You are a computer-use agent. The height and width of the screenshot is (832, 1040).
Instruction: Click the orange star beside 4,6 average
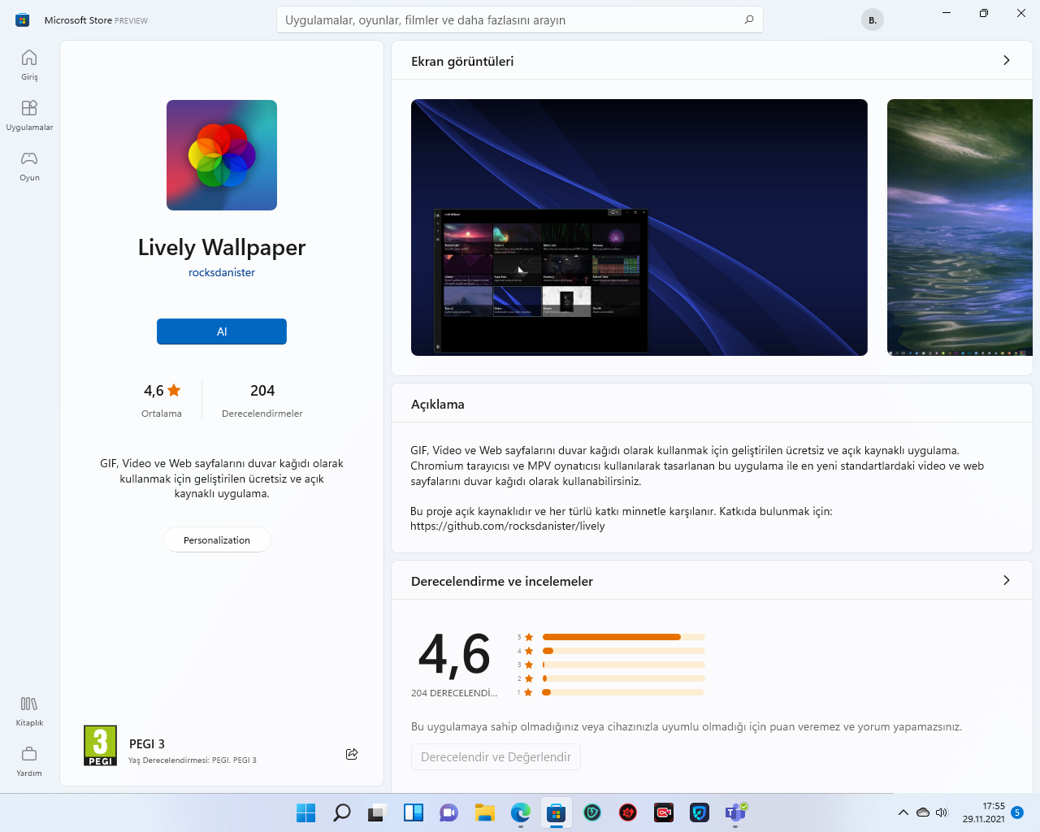174,390
